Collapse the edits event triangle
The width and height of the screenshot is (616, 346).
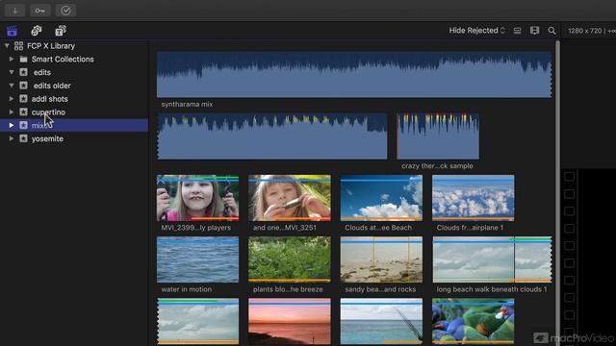(x=12, y=72)
